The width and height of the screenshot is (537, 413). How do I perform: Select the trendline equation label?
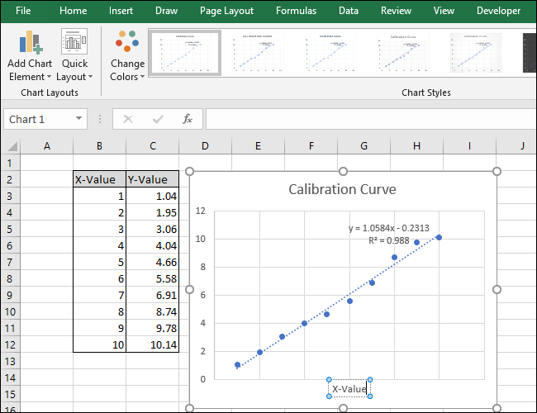(388, 228)
